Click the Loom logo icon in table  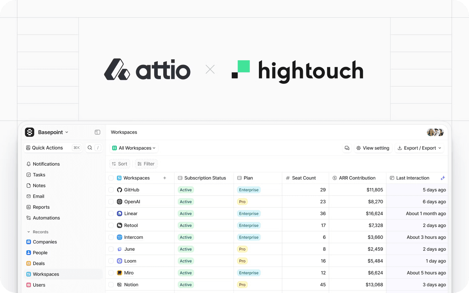(119, 261)
